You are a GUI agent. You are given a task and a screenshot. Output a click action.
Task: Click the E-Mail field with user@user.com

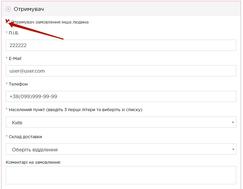tap(121, 71)
